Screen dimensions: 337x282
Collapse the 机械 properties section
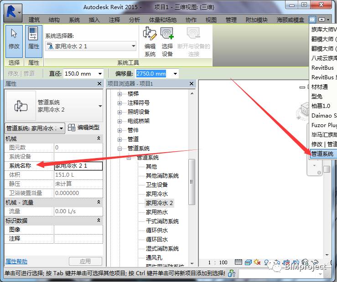(99, 138)
